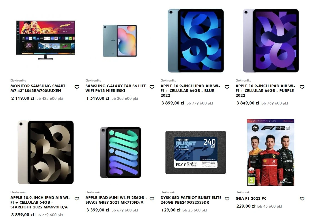The width and height of the screenshot is (313, 222).
Task: Open Apple iPad Air Blue 2022 product title
Action: coord(190,91)
